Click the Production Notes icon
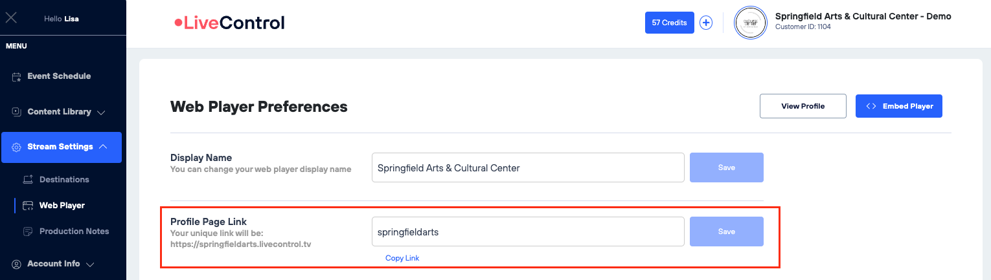Image resolution: width=991 pixels, height=280 pixels. coord(28,232)
